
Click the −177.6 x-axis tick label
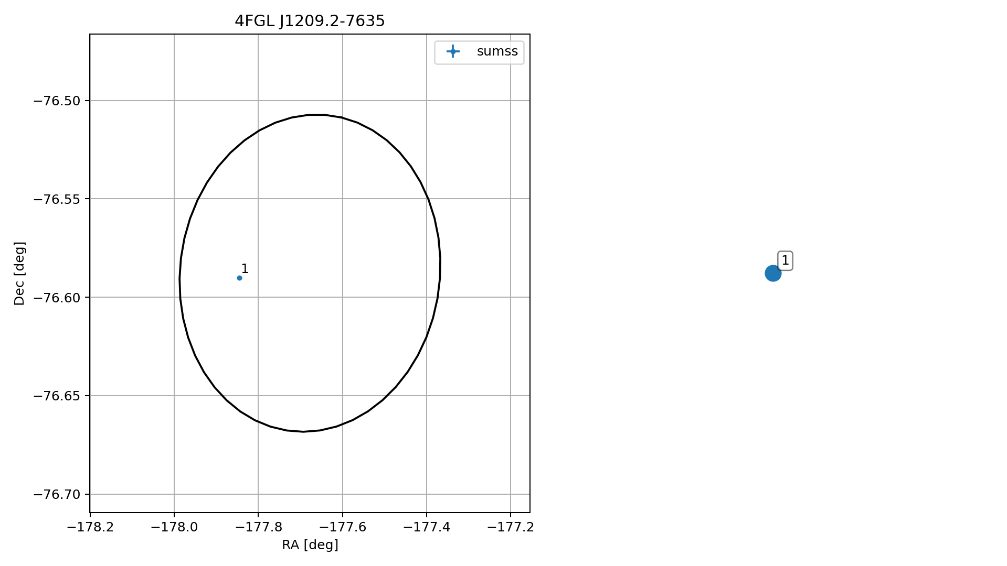(343, 527)
